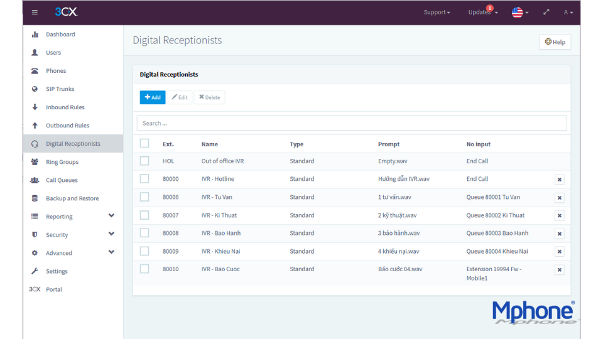Viewport: 603px width, 339px height.
Task: Remove IVR - Tu Van with its X icon
Action: (560, 198)
